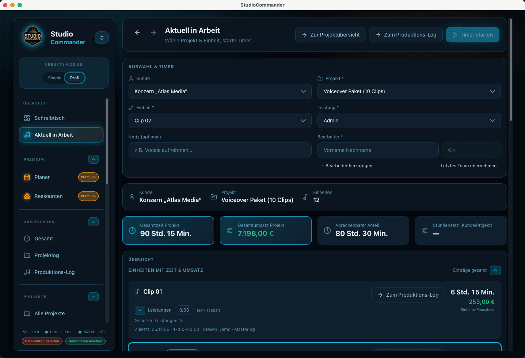Keep Profi mode selected in Arbeitsmodus

click(x=75, y=78)
